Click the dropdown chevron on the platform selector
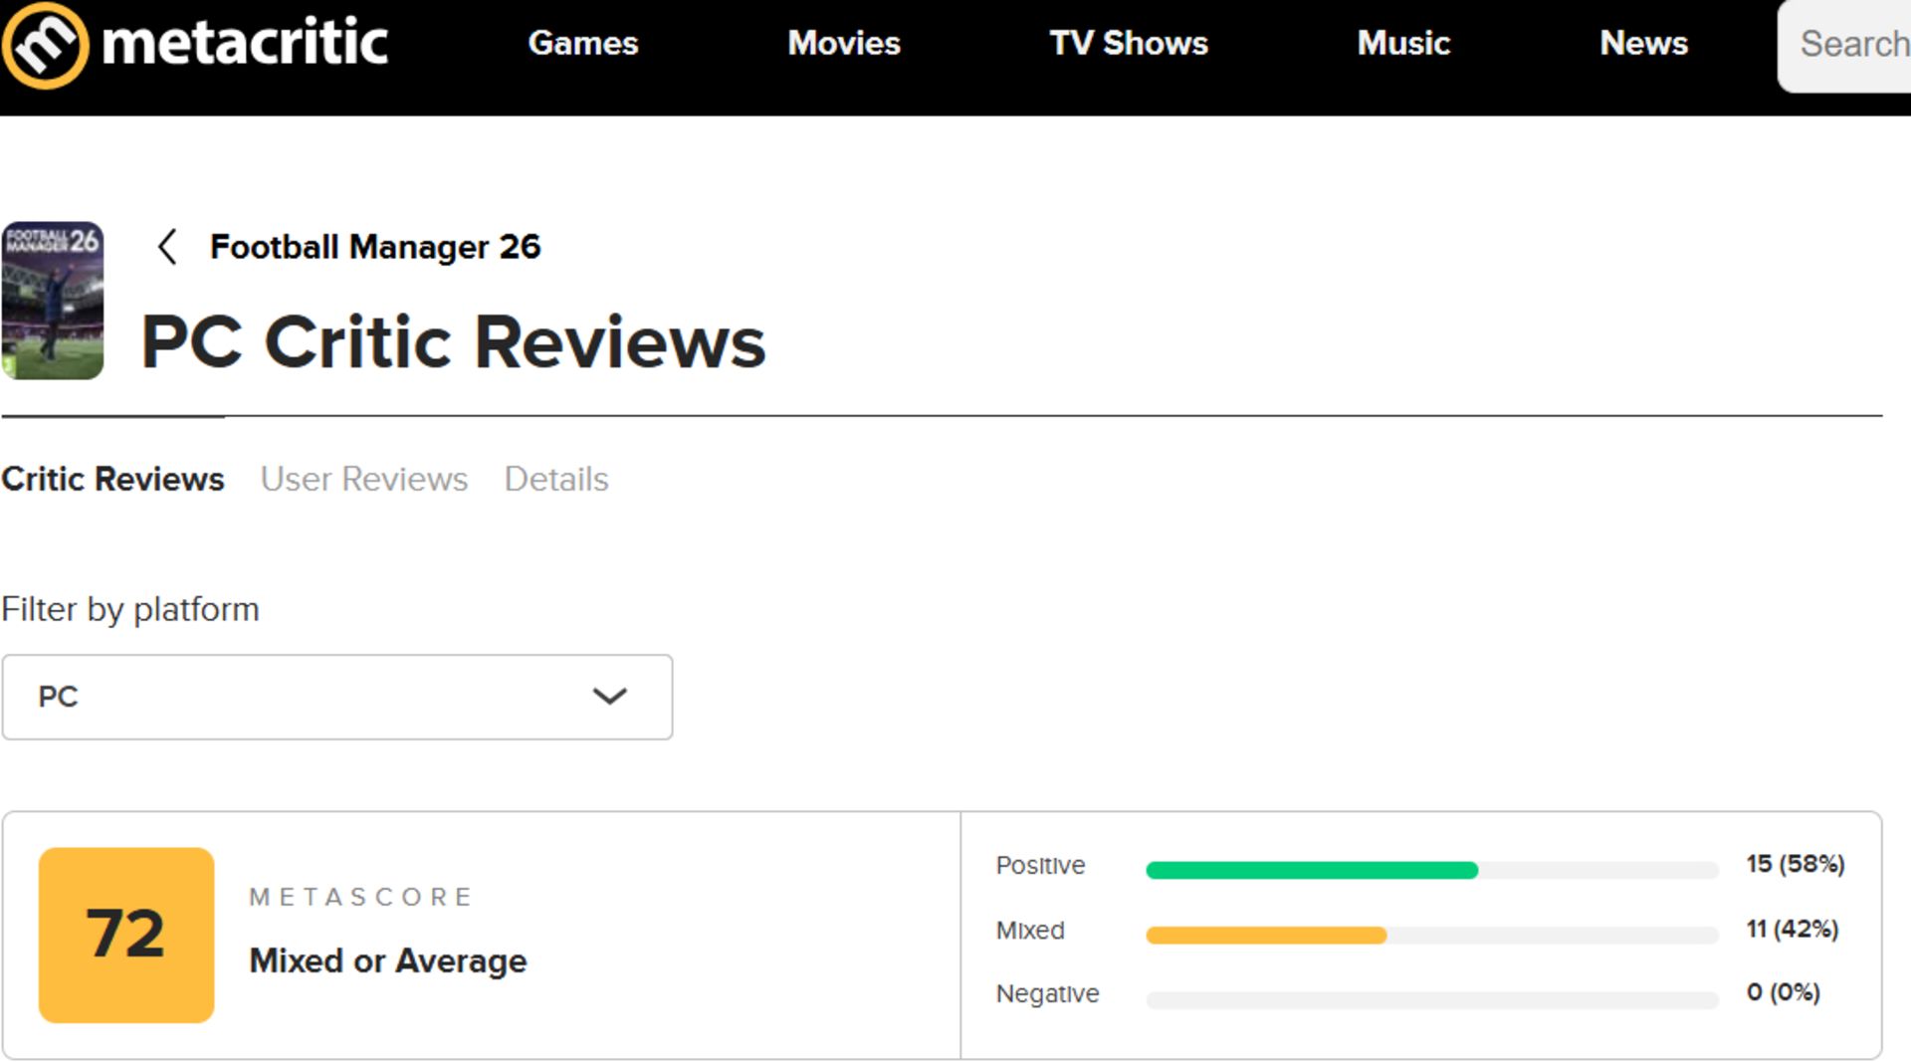The width and height of the screenshot is (1911, 1062). click(x=610, y=697)
